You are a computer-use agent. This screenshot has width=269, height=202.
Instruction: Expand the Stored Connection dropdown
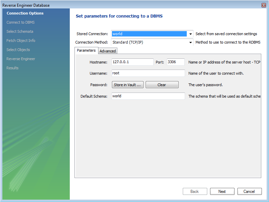coord(191,34)
